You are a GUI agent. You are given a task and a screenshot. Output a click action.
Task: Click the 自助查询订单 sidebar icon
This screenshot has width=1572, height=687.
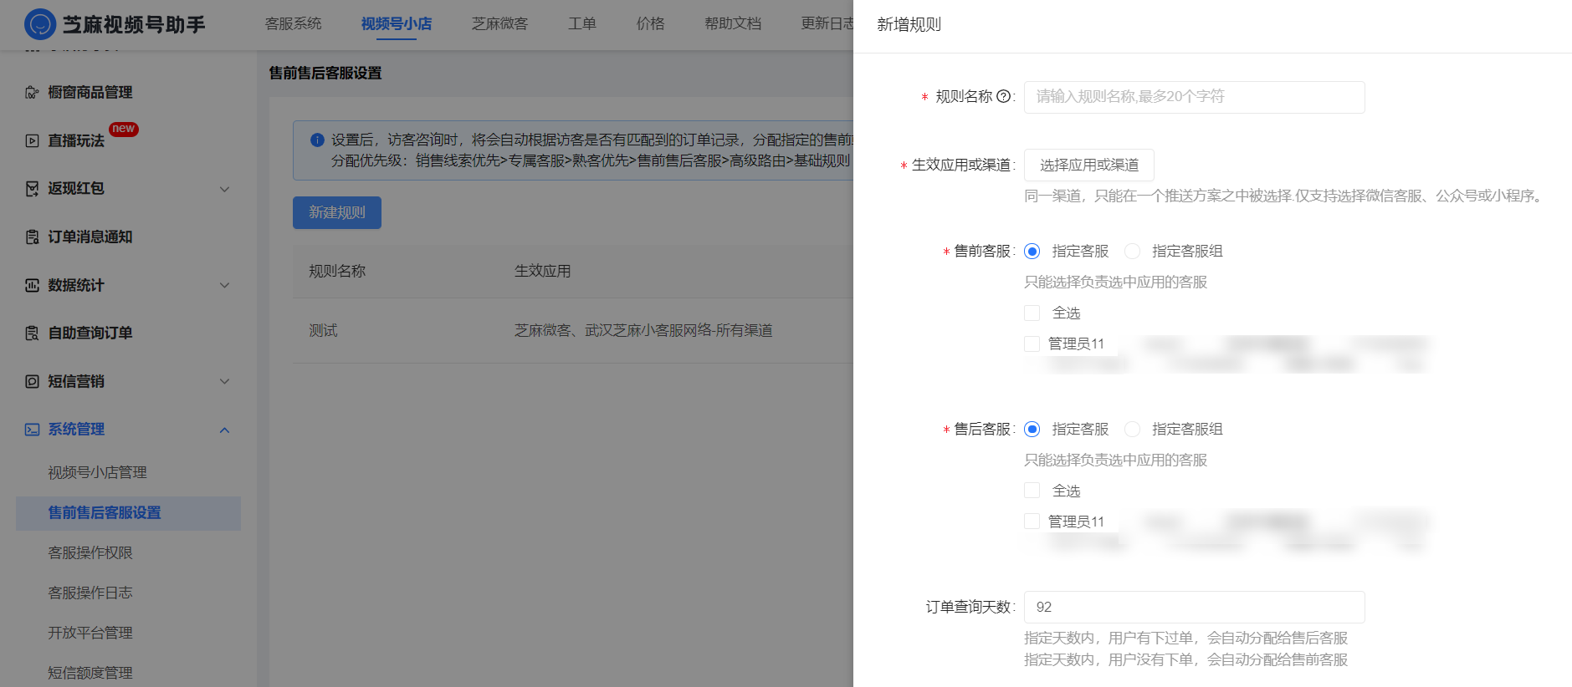pos(32,333)
